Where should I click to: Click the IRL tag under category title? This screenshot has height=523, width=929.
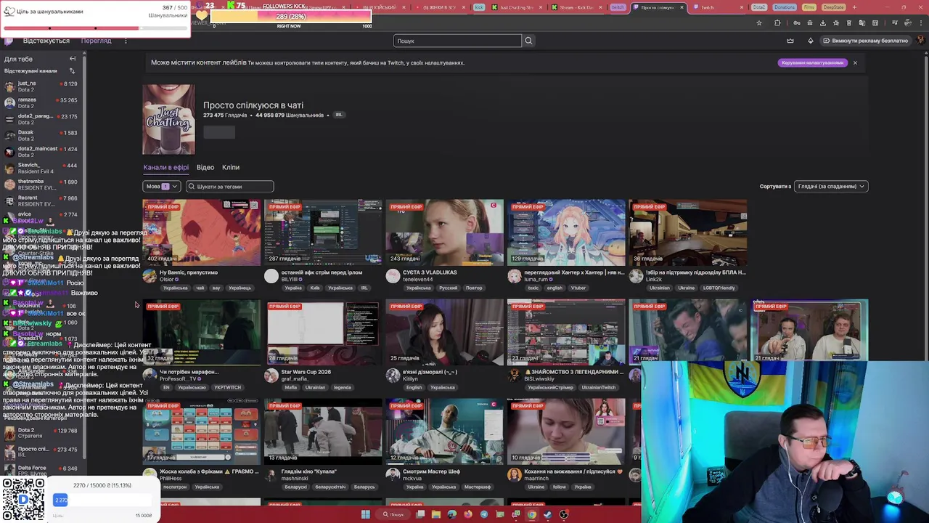338,115
